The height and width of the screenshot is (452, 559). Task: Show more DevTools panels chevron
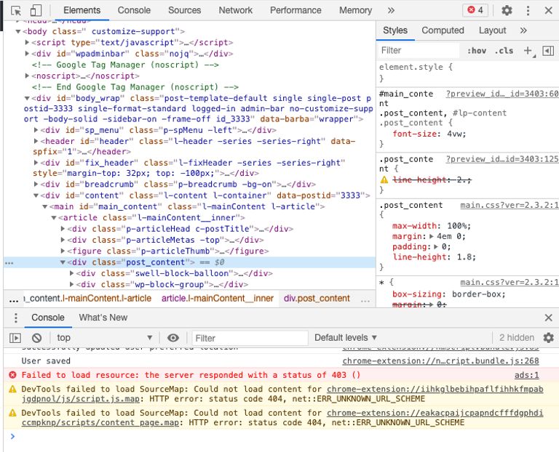click(391, 10)
